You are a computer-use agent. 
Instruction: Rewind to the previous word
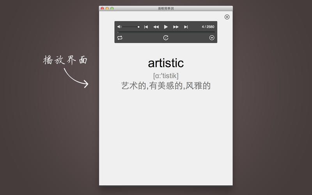(156, 27)
